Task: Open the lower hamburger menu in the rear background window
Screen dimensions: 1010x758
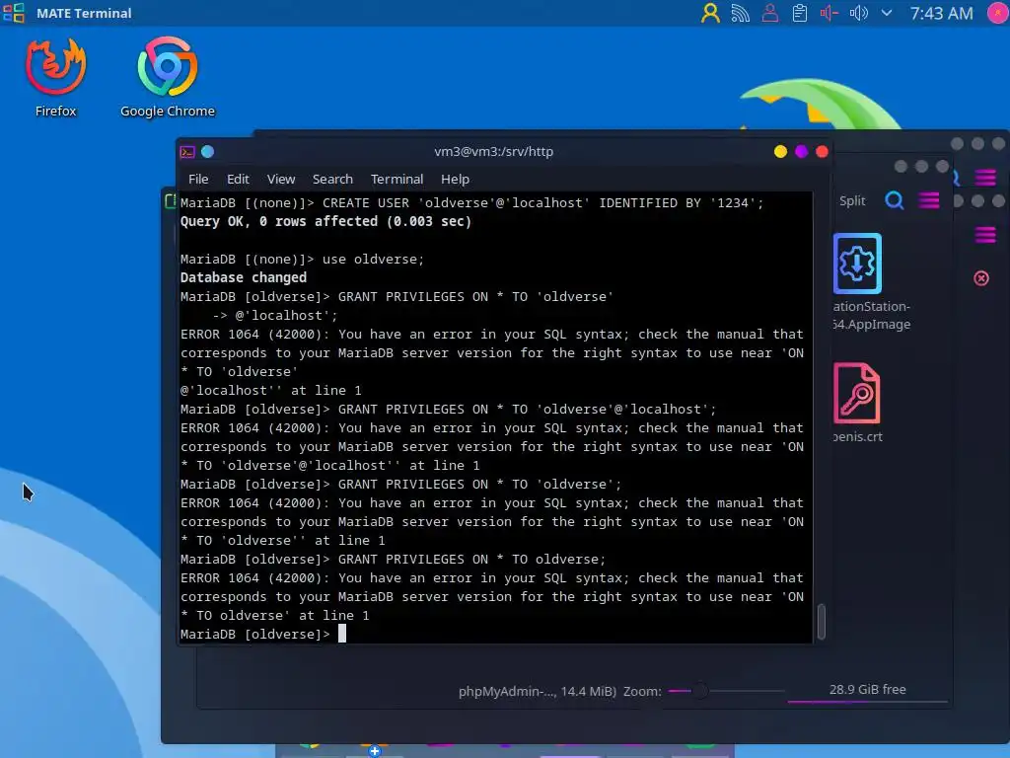Action: coord(985,235)
